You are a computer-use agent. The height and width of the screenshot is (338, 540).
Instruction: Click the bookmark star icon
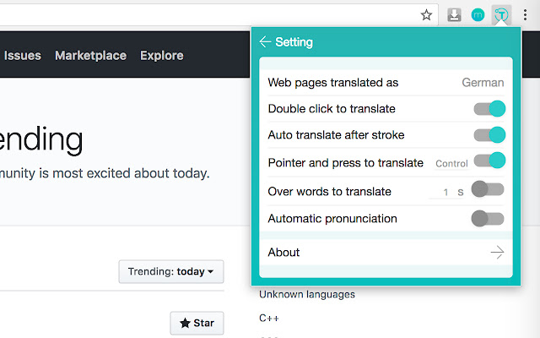[x=427, y=14]
